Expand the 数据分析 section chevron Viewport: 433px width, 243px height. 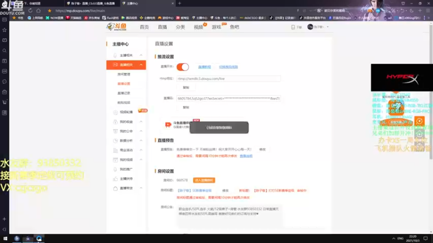141,140
